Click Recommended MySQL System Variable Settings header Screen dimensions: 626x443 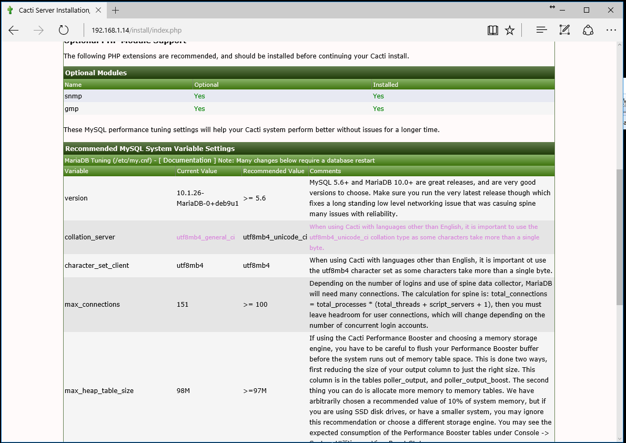pos(309,148)
